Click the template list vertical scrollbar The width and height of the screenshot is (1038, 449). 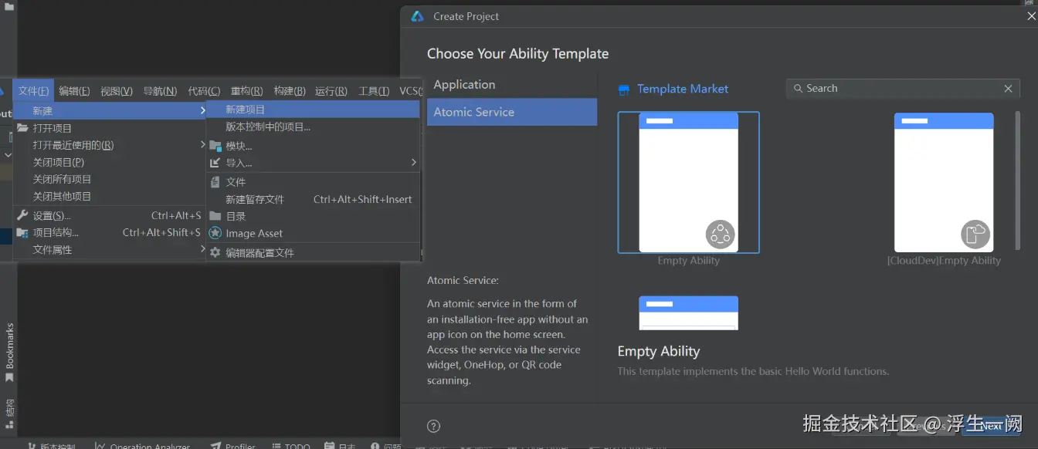(x=1017, y=181)
